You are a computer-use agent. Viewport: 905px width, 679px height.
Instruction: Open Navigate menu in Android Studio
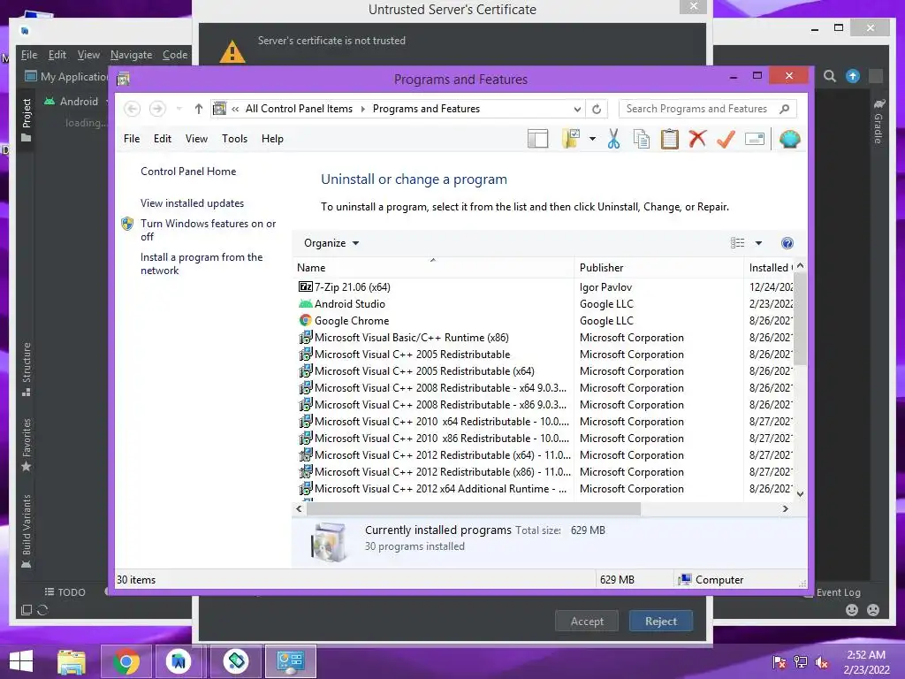pyautogui.click(x=131, y=55)
